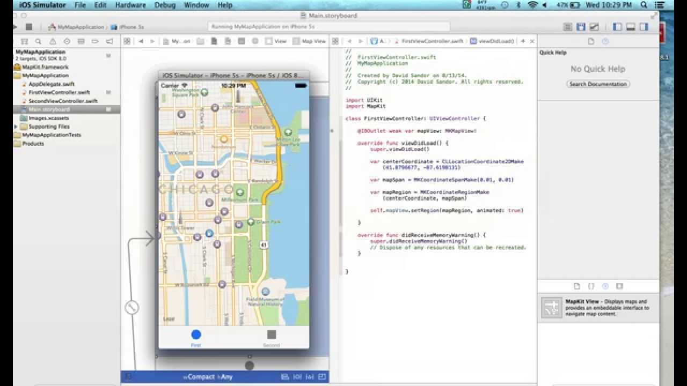Image resolution: width=687 pixels, height=386 pixels.
Task: Show the Quick Help inspector
Action: (x=605, y=41)
